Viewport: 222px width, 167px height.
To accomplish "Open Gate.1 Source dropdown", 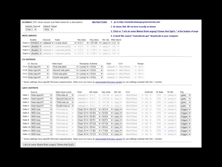I will click(x=42, y=95).
